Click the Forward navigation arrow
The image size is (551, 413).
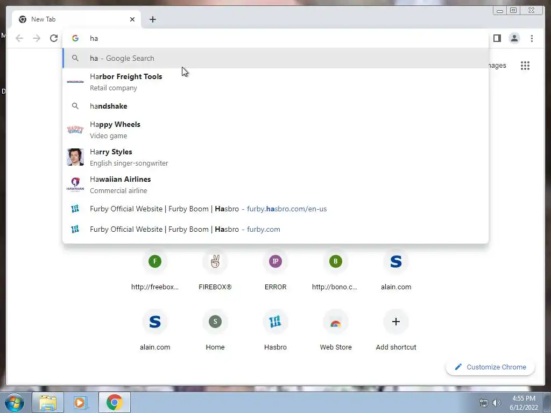coord(37,38)
